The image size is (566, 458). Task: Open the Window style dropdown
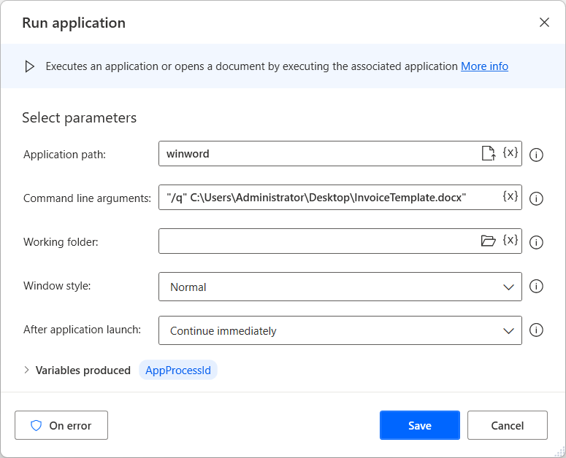tap(340, 287)
